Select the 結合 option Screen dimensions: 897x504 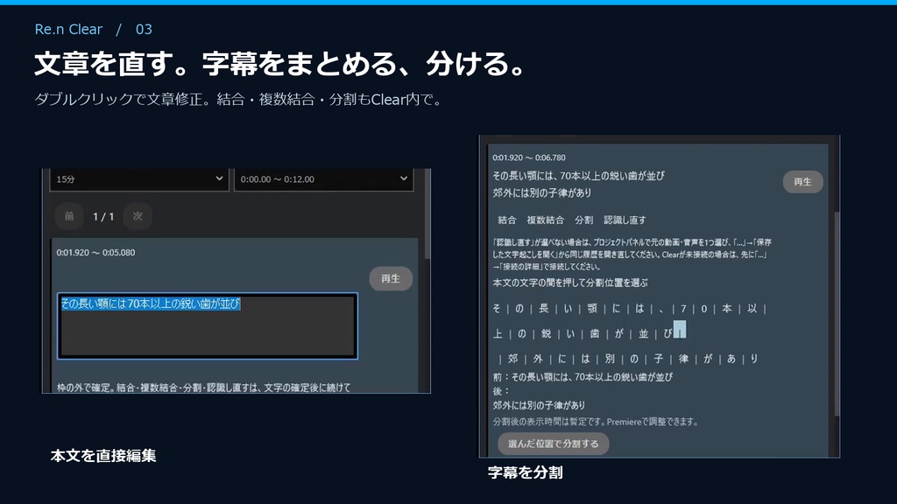pos(507,220)
